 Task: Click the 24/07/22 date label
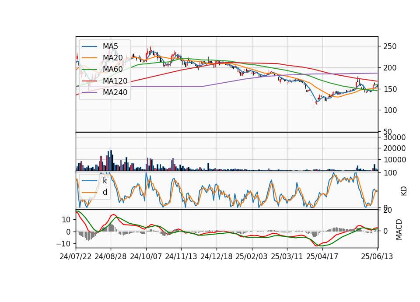[76, 256]
